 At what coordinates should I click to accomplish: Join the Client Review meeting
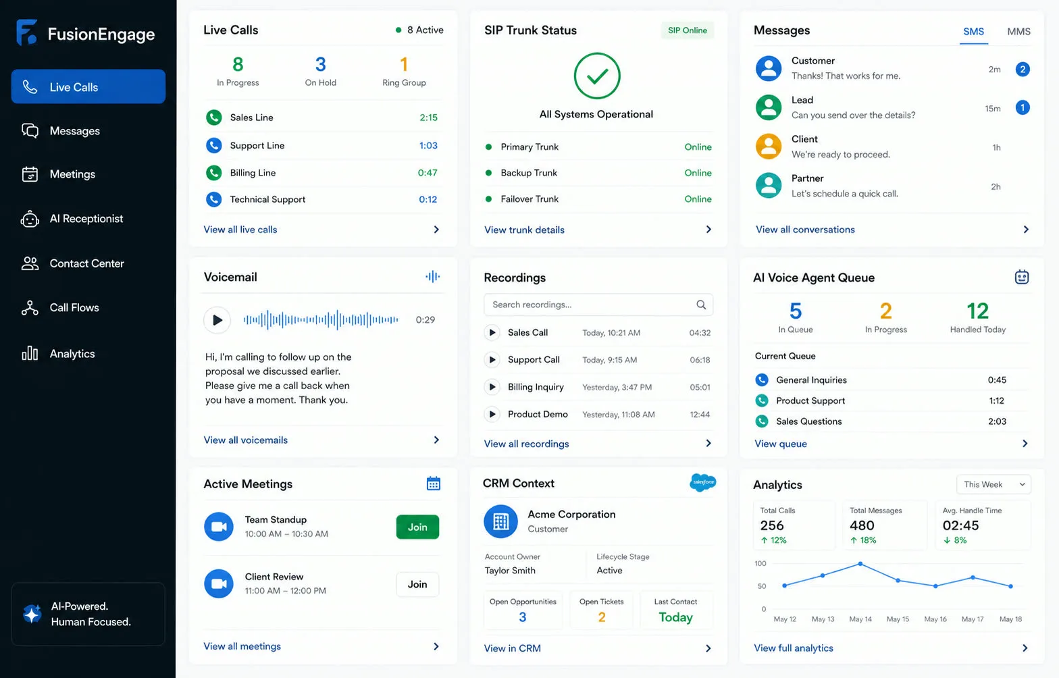tap(417, 584)
